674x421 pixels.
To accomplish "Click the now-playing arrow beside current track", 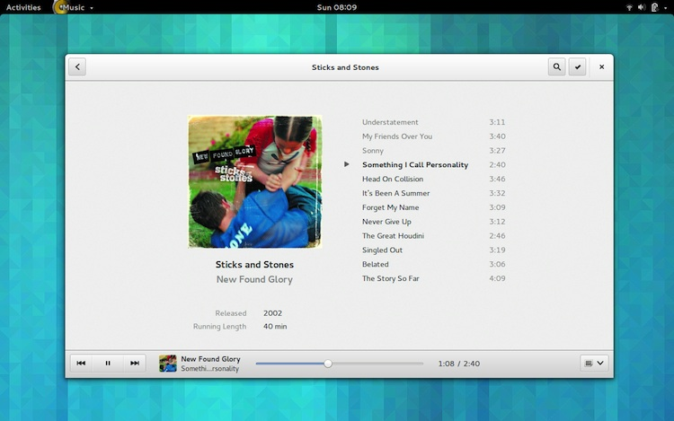I will tap(347, 164).
